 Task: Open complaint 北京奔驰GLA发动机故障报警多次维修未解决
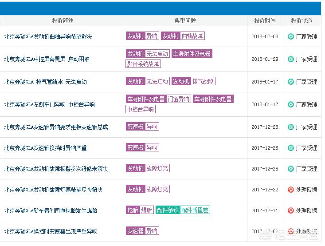tap(56, 169)
